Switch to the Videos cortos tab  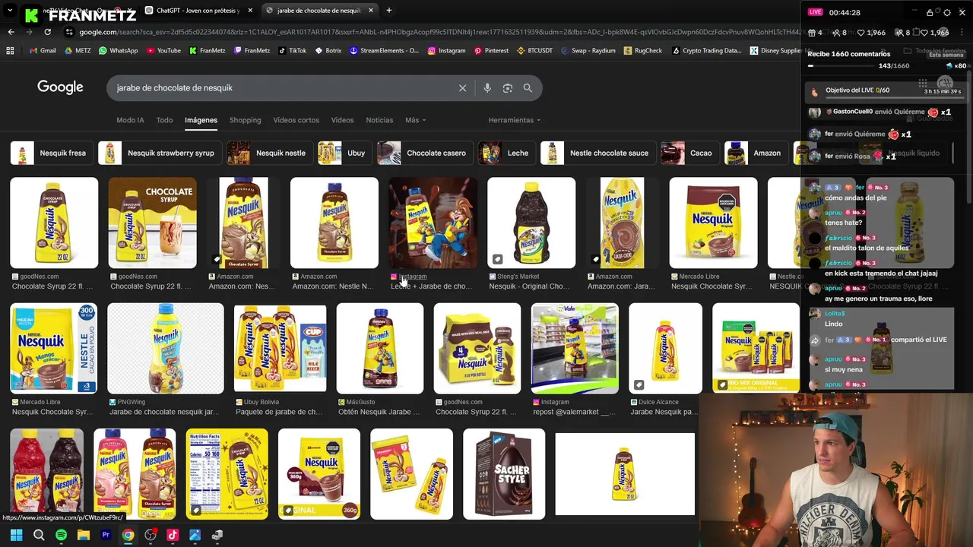[x=296, y=120]
